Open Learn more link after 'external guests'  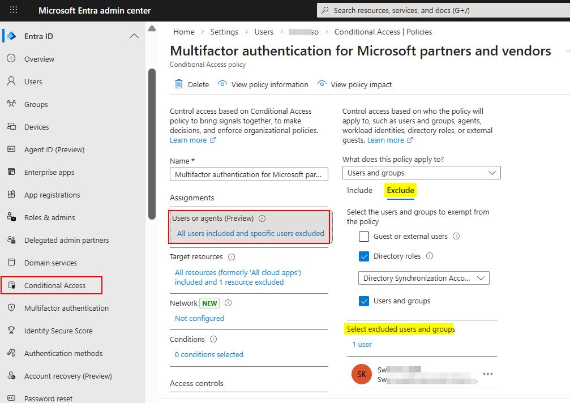click(x=389, y=140)
